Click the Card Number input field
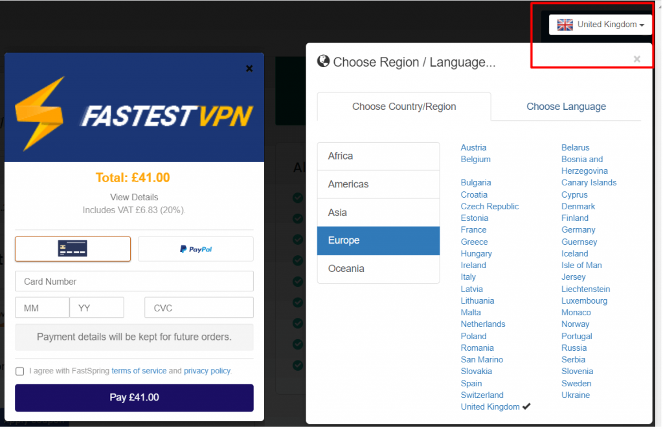Image resolution: width=663 pixels, height=429 pixels. click(x=134, y=281)
